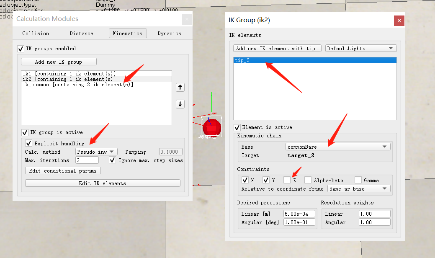
Task: Select the red target_1 dummy sphere
Action: coord(212,127)
